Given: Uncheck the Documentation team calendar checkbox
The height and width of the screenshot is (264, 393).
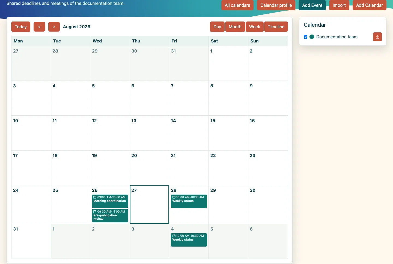Looking at the screenshot, I should 306,37.
